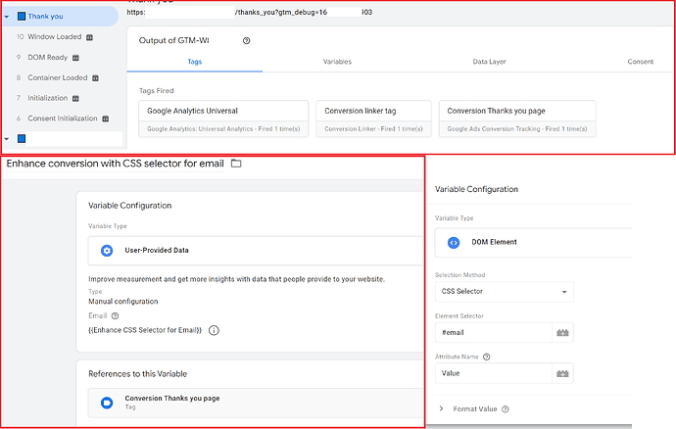This screenshot has width=676, height=429.
Task: Click the help icon beside the Email label
Action: click(x=115, y=316)
